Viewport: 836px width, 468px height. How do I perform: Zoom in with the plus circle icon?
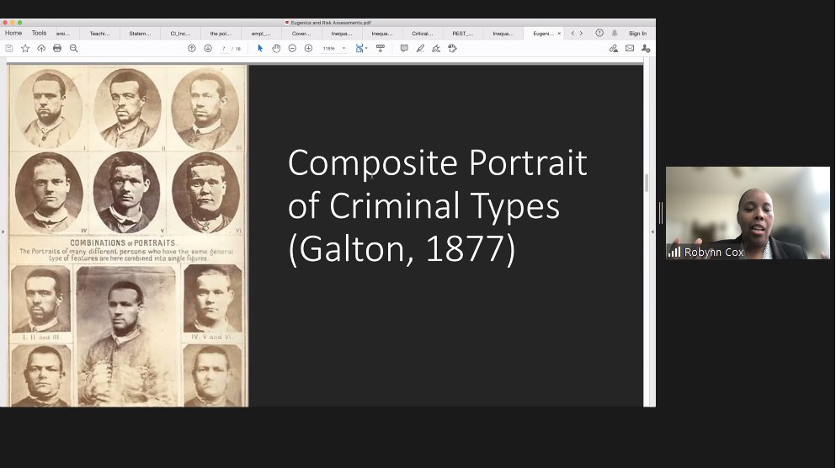click(308, 49)
